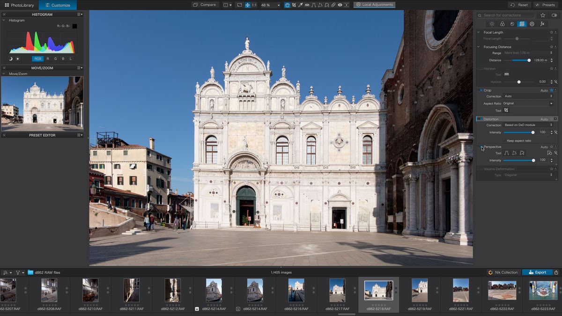The height and width of the screenshot is (316, 562).
Task: Close the Move/Zoom palette
Action: click(4, 68)
